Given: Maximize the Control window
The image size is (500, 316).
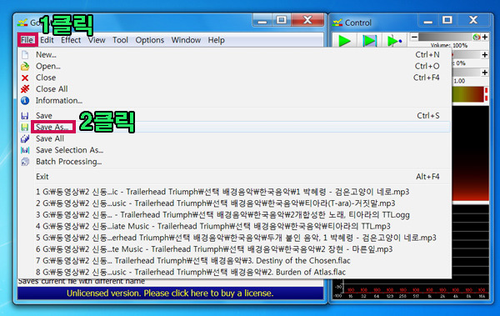Looking at the screenshot, I should [447, 20].
